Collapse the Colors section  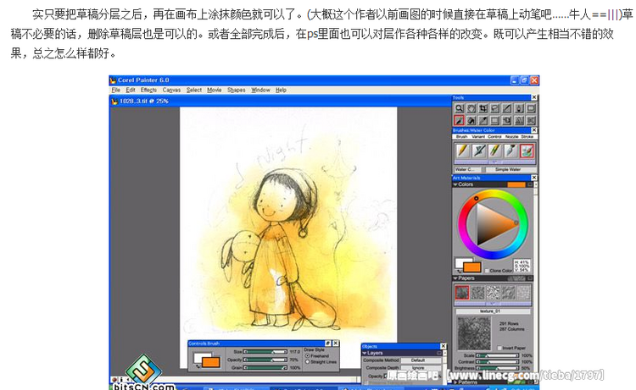[x=455, y=184]
